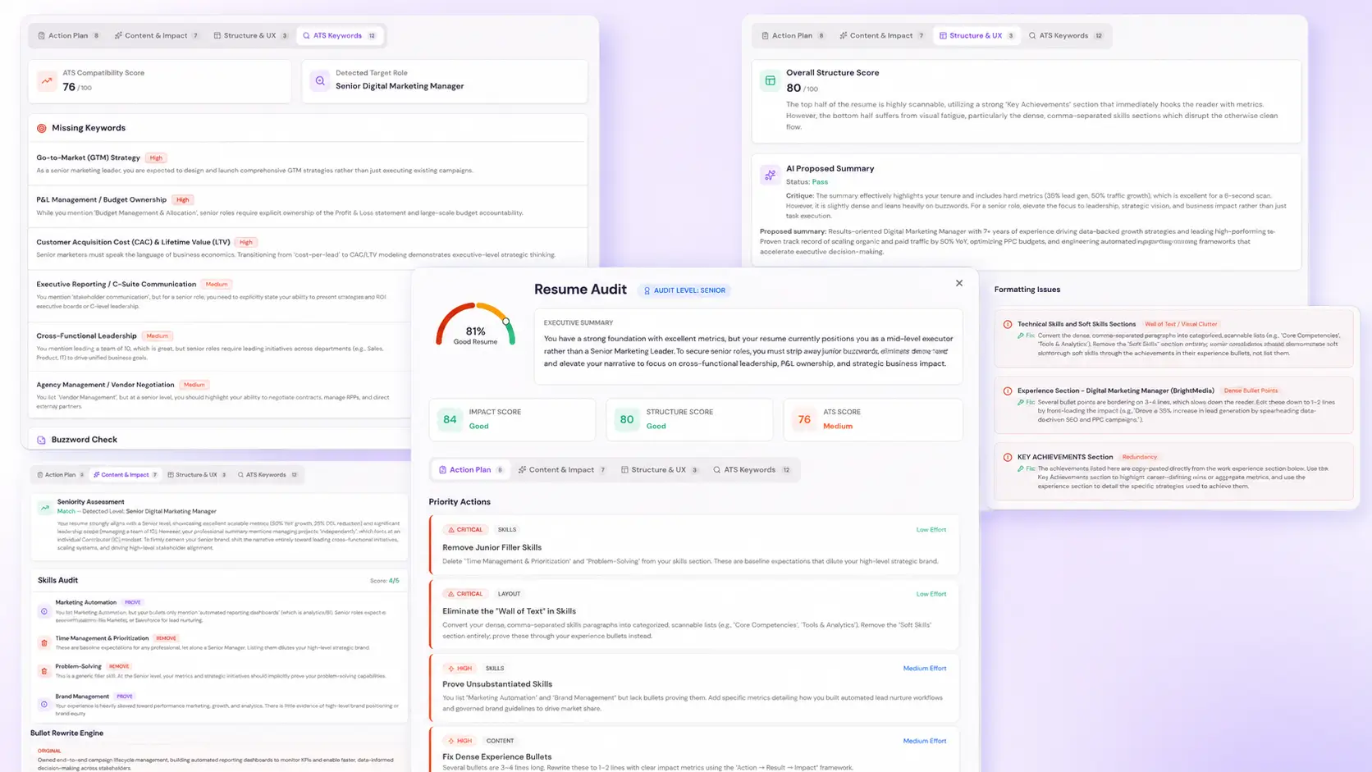This screenshot has height=772, width=1372.
Task: Click the Structure Score 80 badge
Action: coord(627,419)
